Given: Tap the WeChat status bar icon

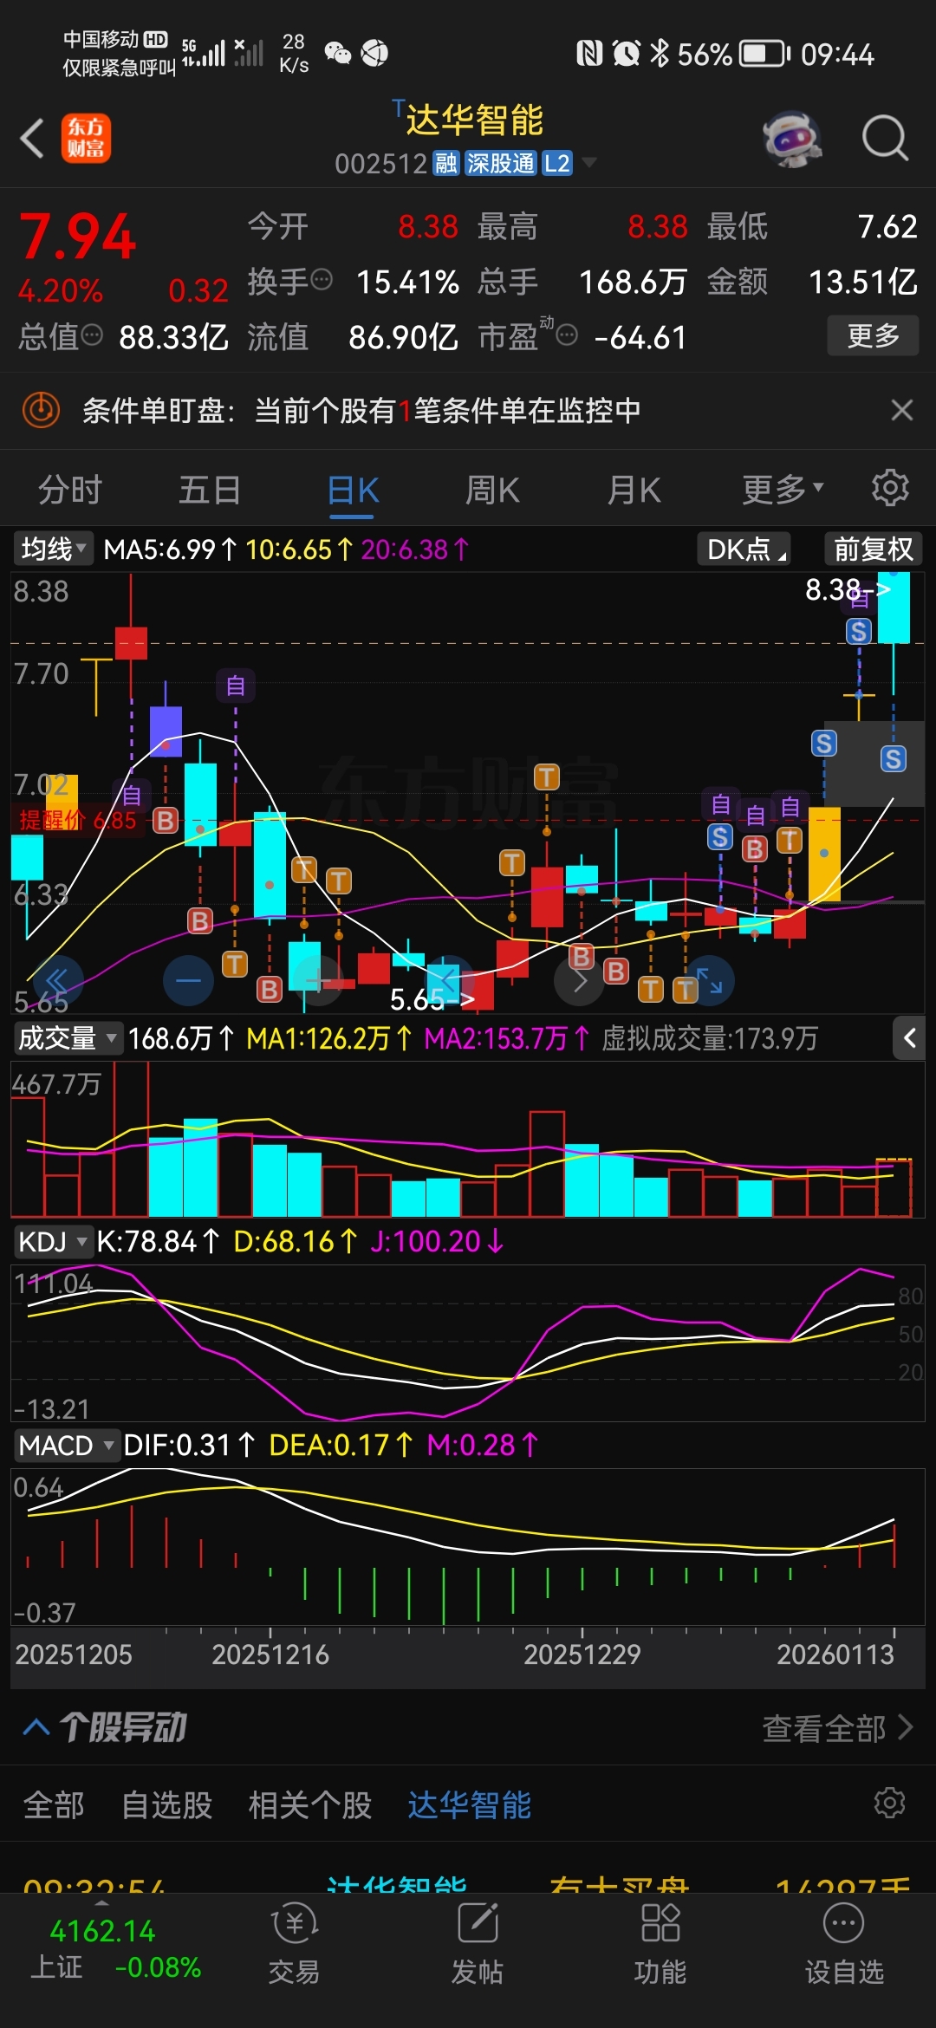Looking at the screenshot, I should [337, 54].
